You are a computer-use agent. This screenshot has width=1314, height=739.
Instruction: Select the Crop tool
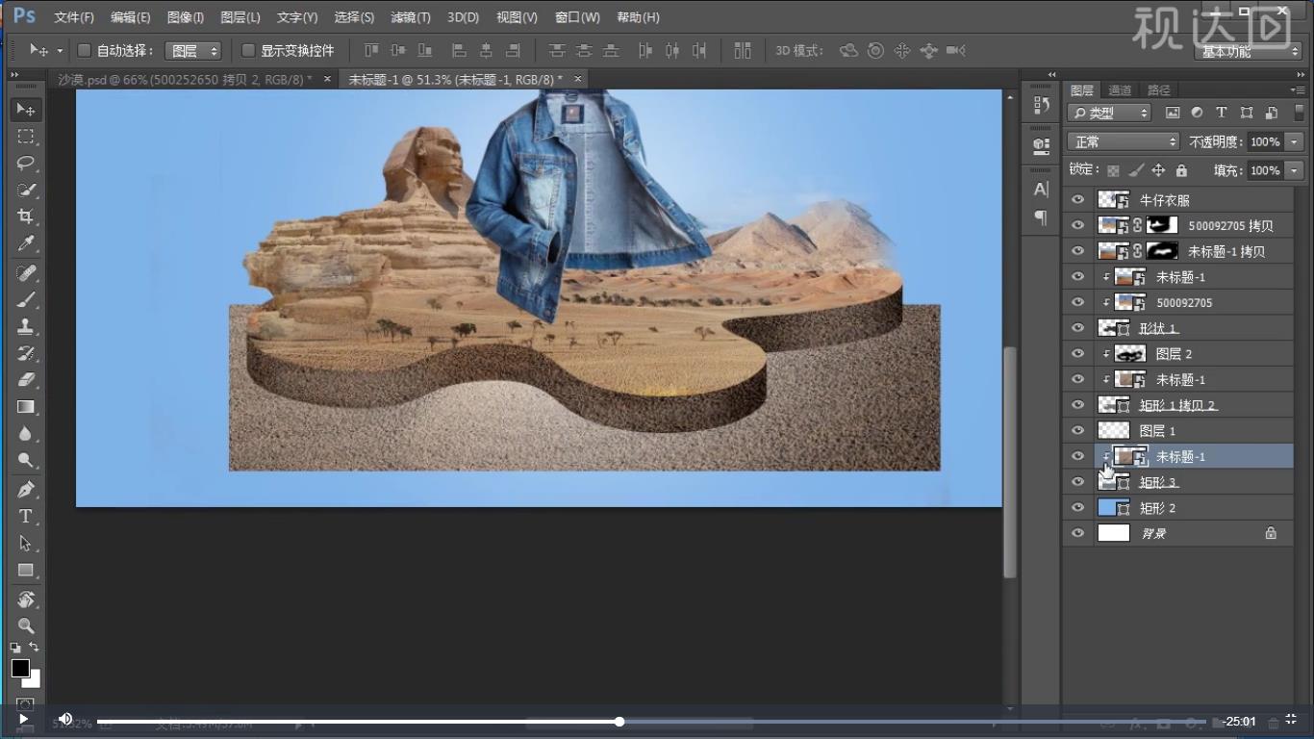(x=26, y=217)
